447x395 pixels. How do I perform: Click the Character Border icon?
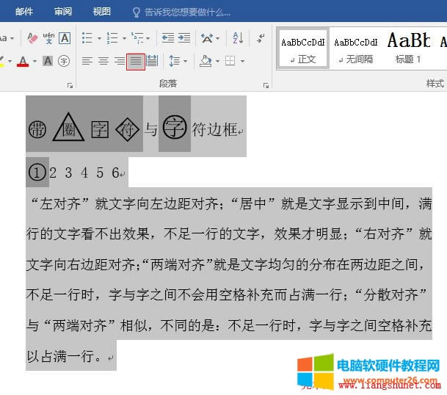click(x=65, y=37)
